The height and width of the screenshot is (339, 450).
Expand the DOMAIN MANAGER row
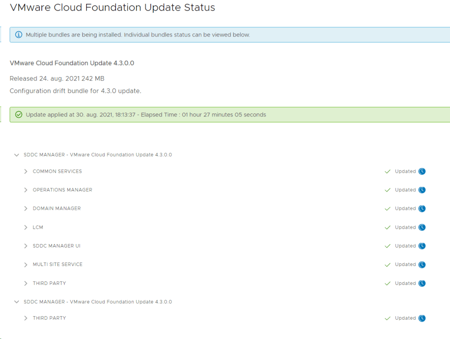pyautogui.click(x=26, y=208)
